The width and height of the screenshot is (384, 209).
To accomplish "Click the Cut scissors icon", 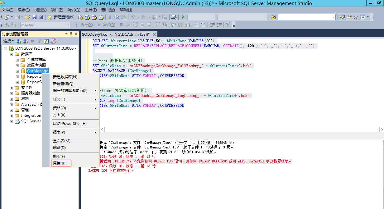I will 110,17.
